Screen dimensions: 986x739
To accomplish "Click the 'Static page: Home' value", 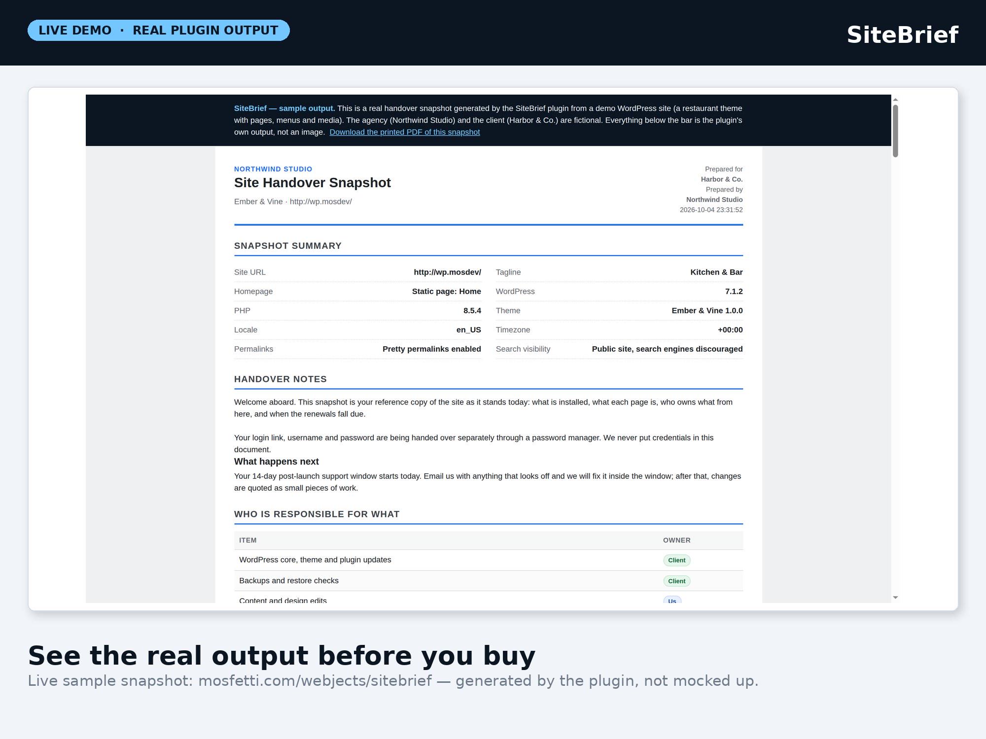I will point(446,291).
